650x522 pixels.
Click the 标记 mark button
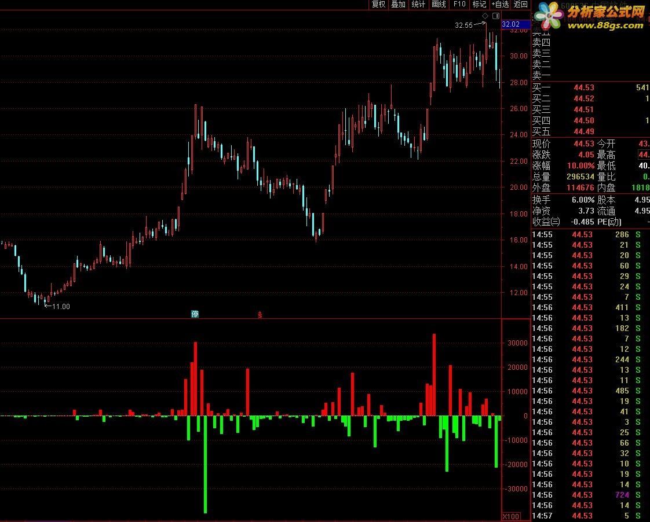(x=479, y=4)
